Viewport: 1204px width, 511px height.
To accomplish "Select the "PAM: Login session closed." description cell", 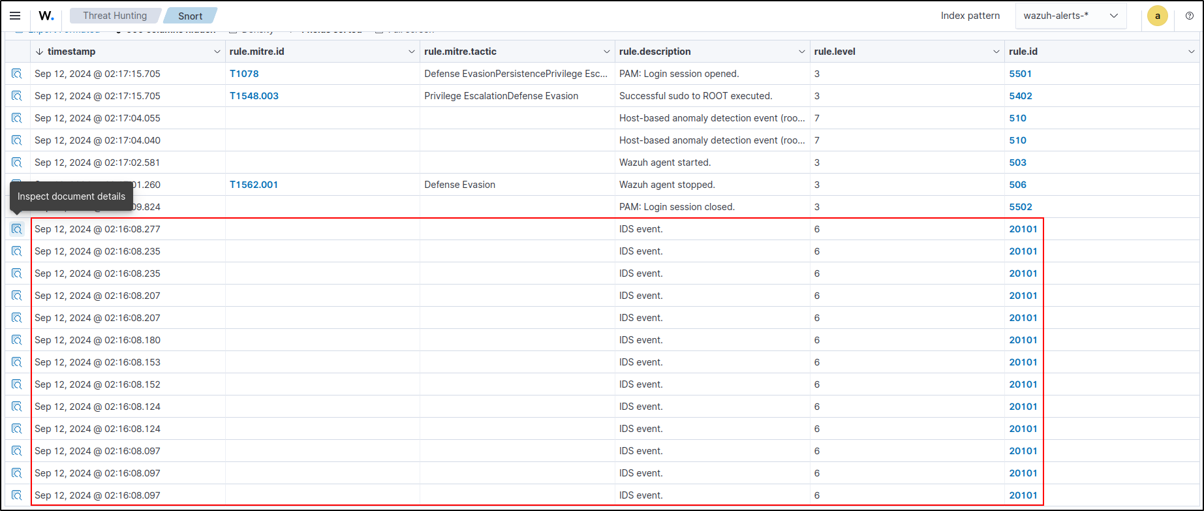I will 712,207.
